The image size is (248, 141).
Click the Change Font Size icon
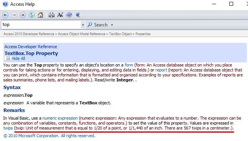(x=60, y=15)
